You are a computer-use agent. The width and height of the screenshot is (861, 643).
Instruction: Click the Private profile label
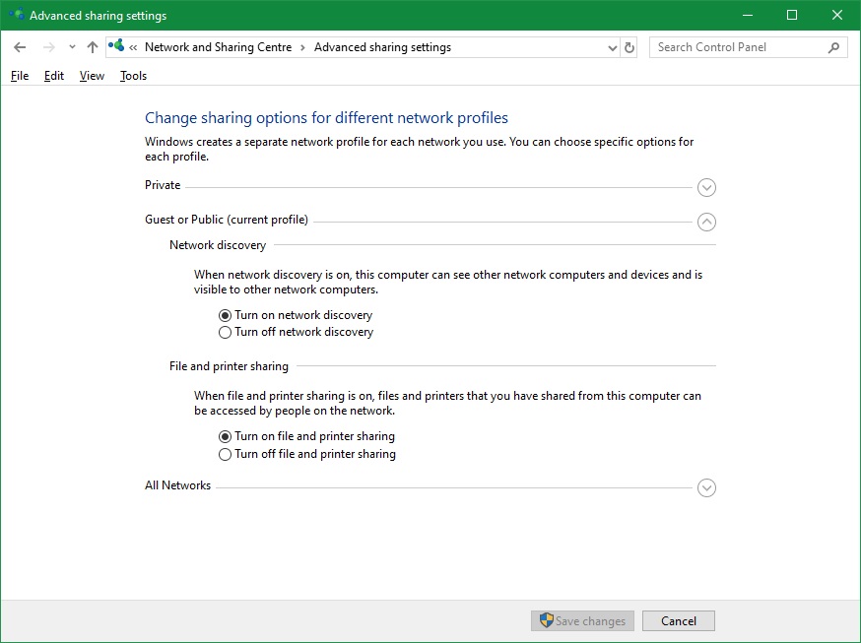[163, 185]
